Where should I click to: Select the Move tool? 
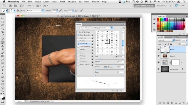3,19
